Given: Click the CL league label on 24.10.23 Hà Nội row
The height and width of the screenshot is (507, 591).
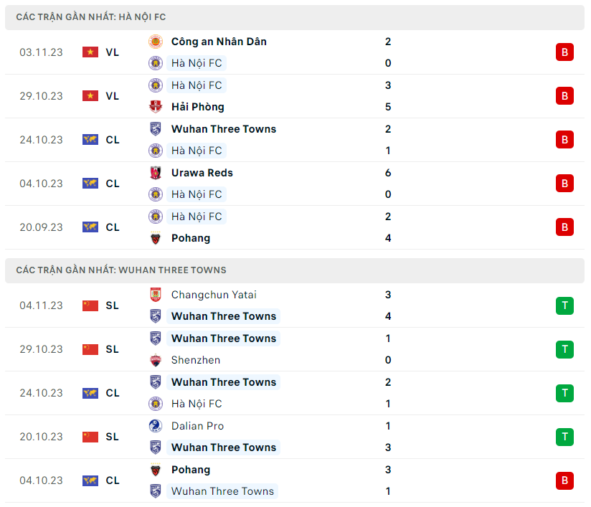Looking at the screenshot, I should pyautogui.click(x=113, y=140).
